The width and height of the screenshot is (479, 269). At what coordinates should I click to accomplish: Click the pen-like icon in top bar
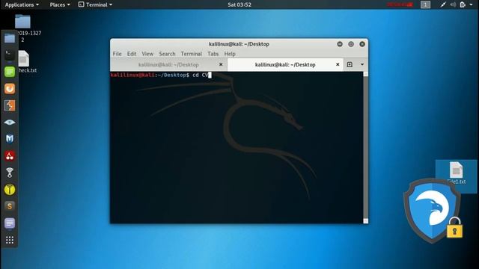click(x=443, y=4)
